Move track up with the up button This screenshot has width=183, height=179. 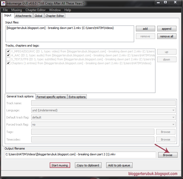(166, 52)
